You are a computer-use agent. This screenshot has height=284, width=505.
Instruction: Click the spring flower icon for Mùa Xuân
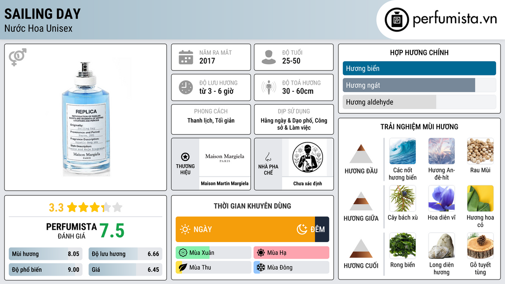183,253
